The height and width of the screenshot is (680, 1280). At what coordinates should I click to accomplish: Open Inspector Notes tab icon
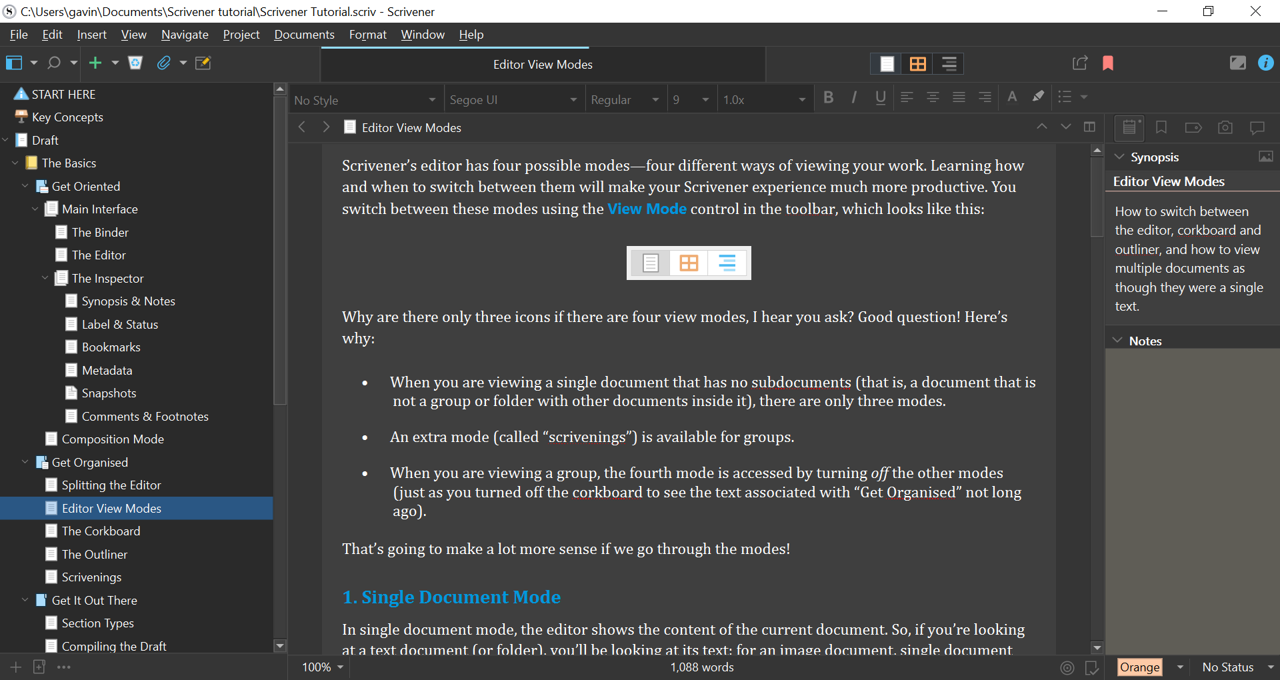(x=1129, y=127)
